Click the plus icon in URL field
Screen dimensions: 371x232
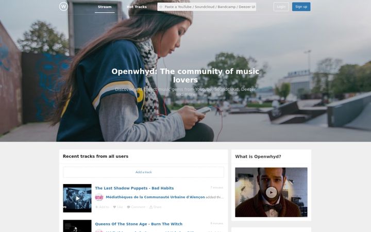(161, 7)
